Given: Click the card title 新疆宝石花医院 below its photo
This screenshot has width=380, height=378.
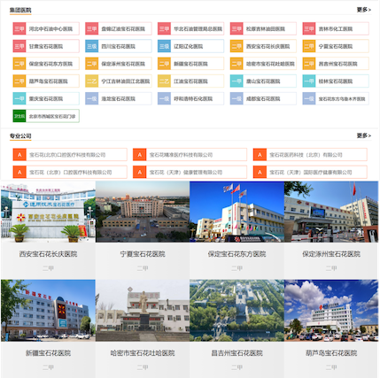Looking at the screenshot, I should pyautogui.click(x=48, y=353).
